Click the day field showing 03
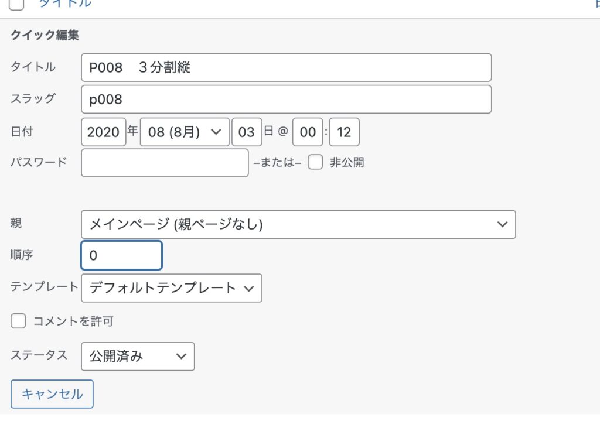This screenshot has height=421, width=600. [x=247, y=132]
